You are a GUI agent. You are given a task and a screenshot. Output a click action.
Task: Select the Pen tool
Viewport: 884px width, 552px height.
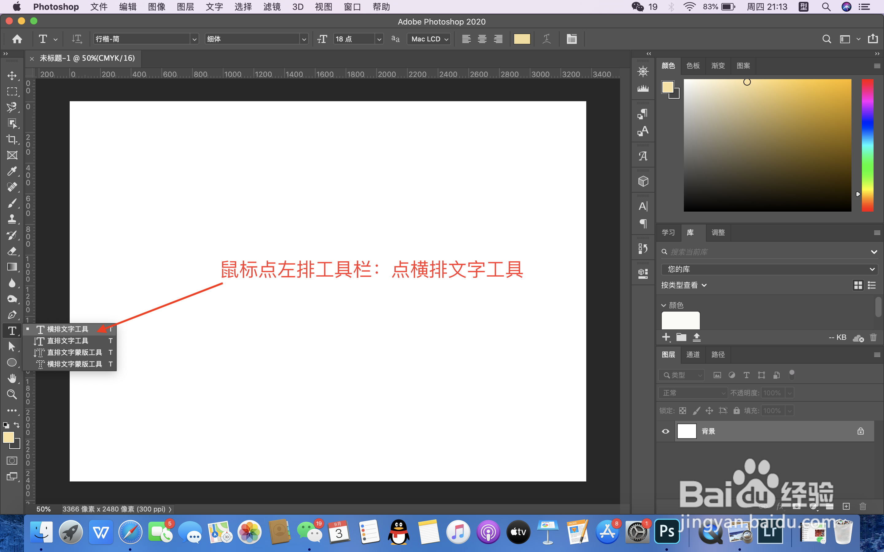pyautogui.click(x=12, y=315)
